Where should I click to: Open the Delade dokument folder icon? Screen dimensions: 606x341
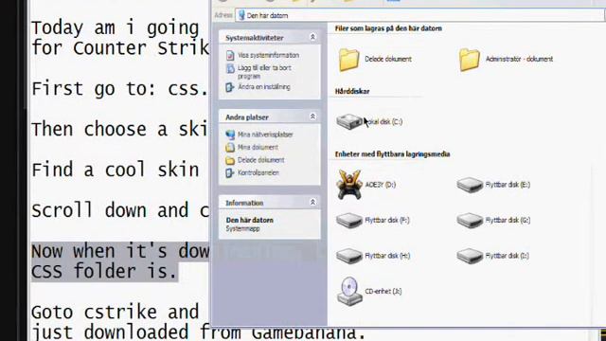pyautogui.click(x=348, y=60)
